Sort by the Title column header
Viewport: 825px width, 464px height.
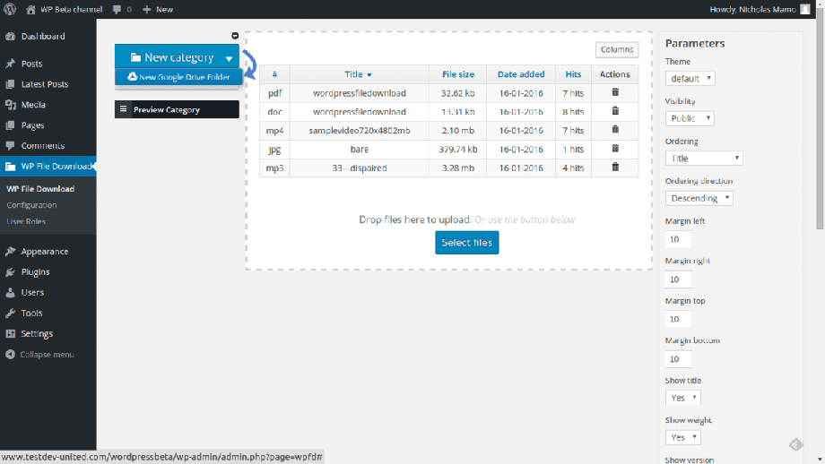[359, 74]
